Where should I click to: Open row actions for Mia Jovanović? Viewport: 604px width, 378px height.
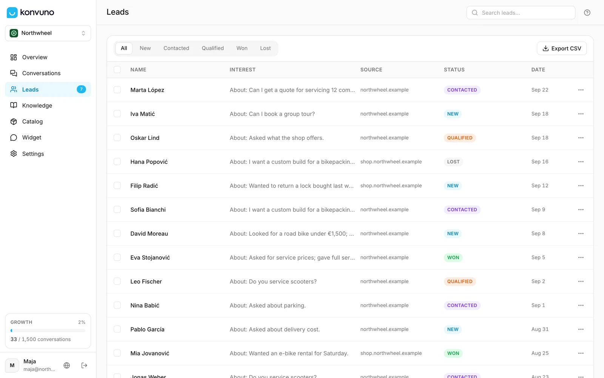[x=581, y=353]
